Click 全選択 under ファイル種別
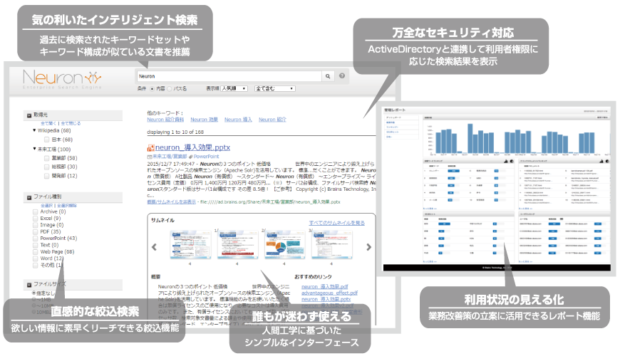Image resolution: width=620 pixels, height=356 pixels. tap(46, 206)
